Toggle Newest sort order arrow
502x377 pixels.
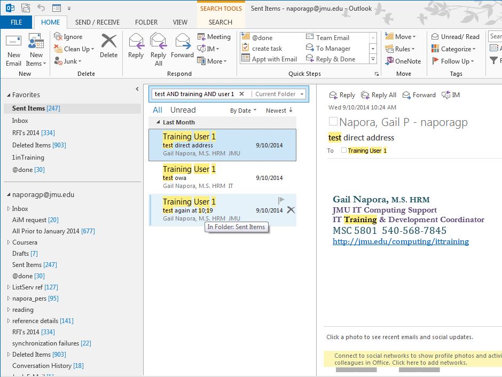click(x=291, y=110)
